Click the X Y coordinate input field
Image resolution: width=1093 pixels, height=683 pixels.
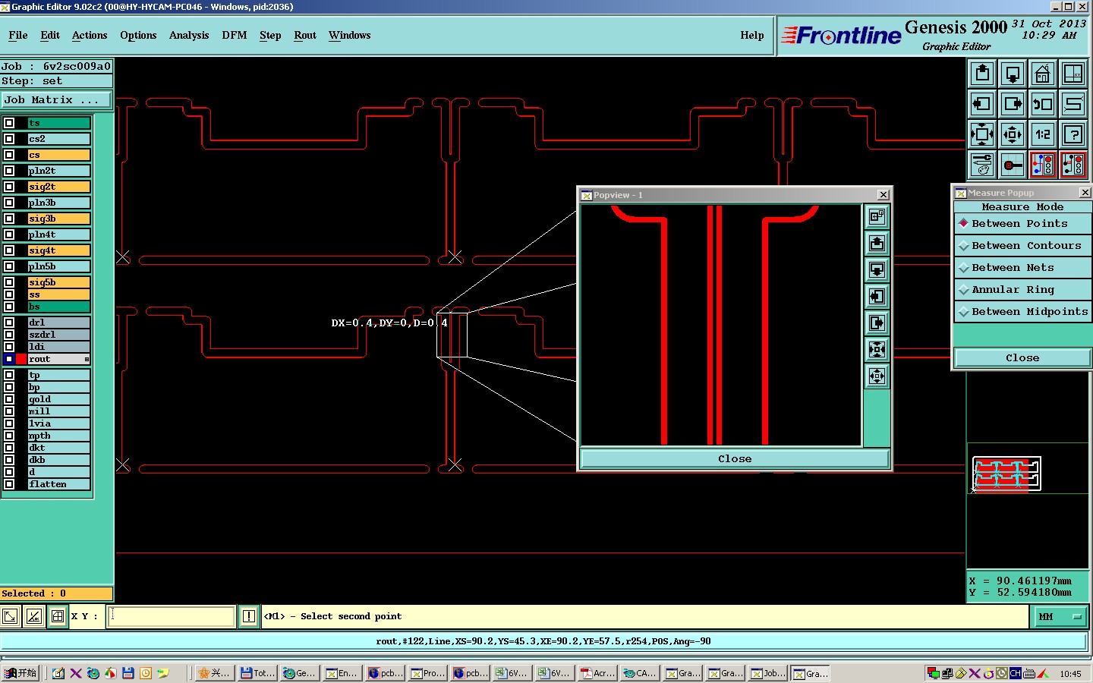[x=172, y=616]
